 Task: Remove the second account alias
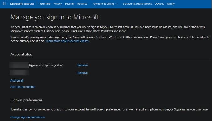click(83, 73)
